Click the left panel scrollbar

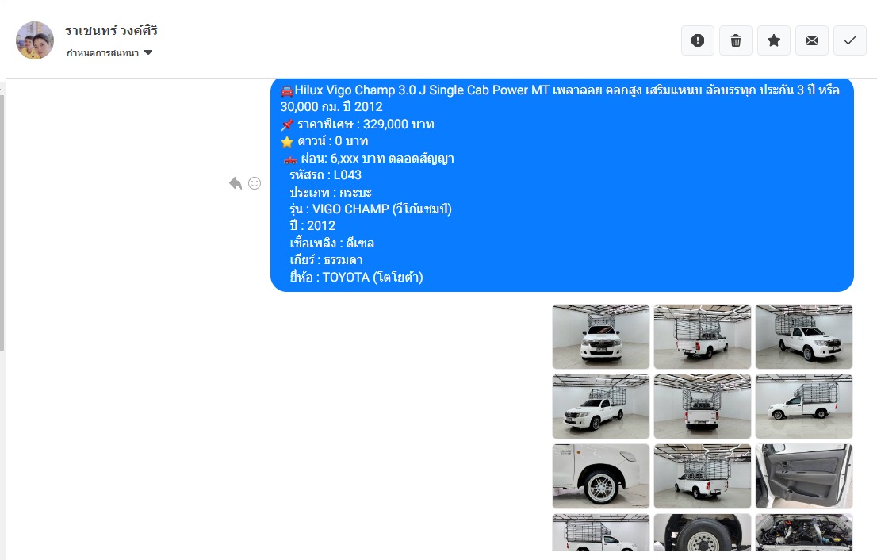(2, 223)
